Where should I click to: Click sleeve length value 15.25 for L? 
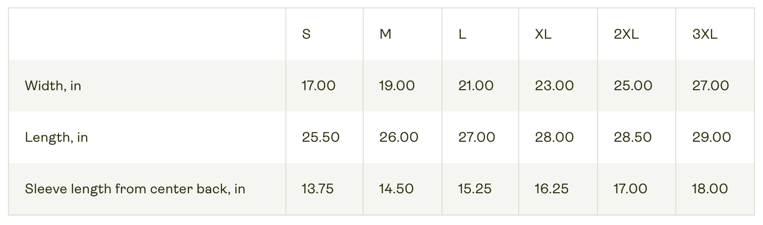tap(475, 189)
